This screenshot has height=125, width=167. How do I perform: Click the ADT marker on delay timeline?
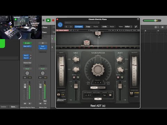click(x=87, y=43)
